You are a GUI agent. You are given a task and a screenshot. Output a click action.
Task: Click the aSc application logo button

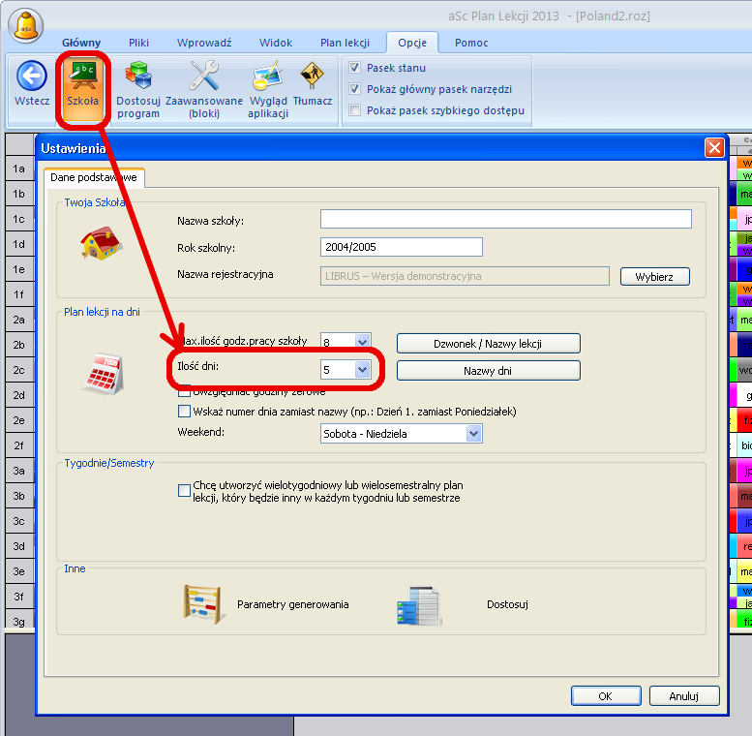[26, 24]
